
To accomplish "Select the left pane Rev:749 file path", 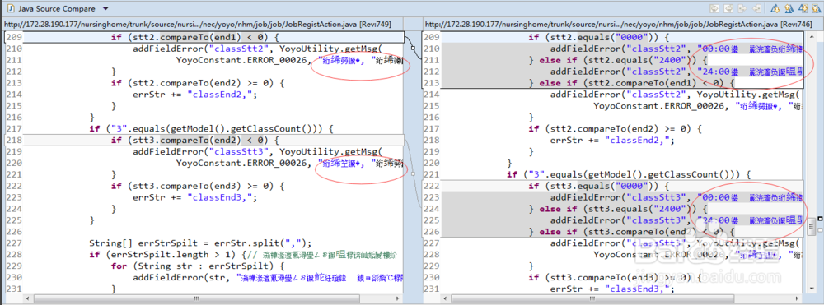I will [x=197, y=24].
